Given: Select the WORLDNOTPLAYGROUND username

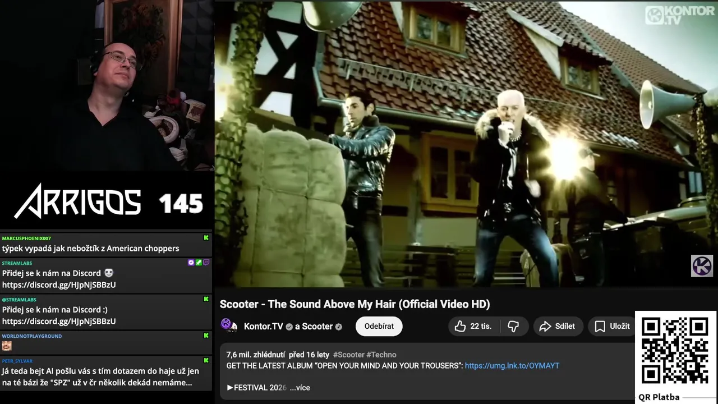Looking at the screenshot, I should (x=32, y=336).
